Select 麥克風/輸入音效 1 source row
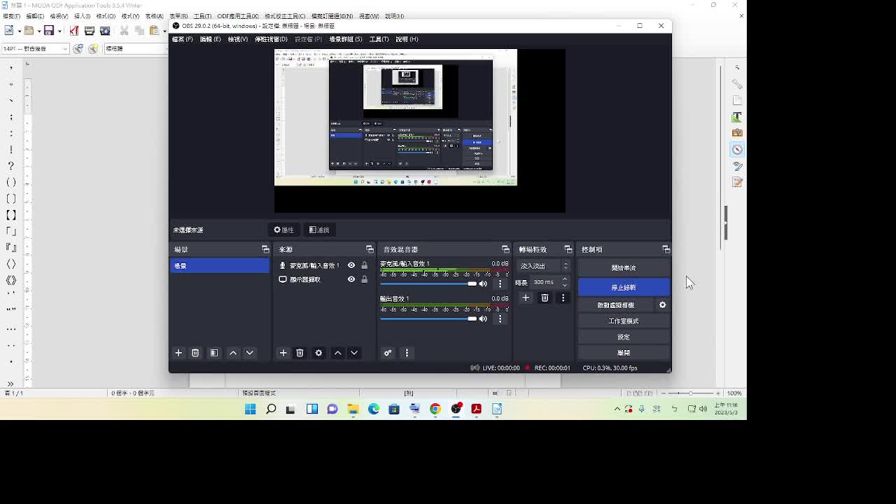Viewport: 896px width, 504px height. click(x=325, y=265)
